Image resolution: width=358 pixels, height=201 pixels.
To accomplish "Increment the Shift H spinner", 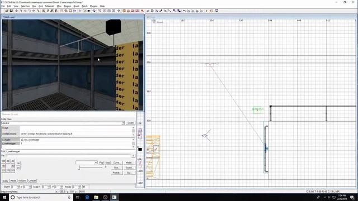I will [x=18, y=186].
